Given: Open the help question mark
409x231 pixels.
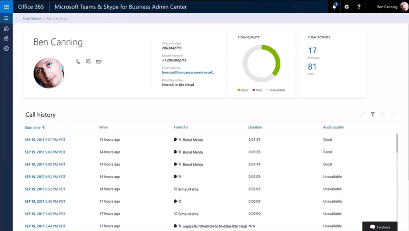Looking at the screenshot, I should 359,7.
